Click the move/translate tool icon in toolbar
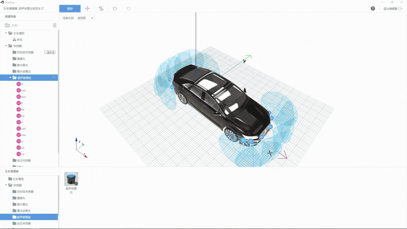 [87, 8]
